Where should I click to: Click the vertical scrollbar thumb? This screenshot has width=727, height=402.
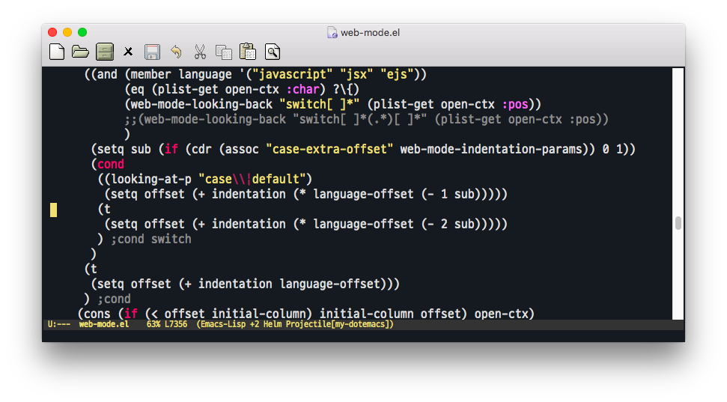coord(678,223)
